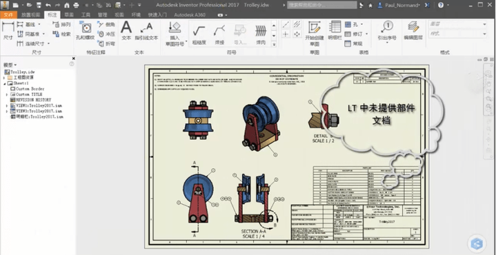Open the 孔 hole table dropdown arrow

coord(362,24)
